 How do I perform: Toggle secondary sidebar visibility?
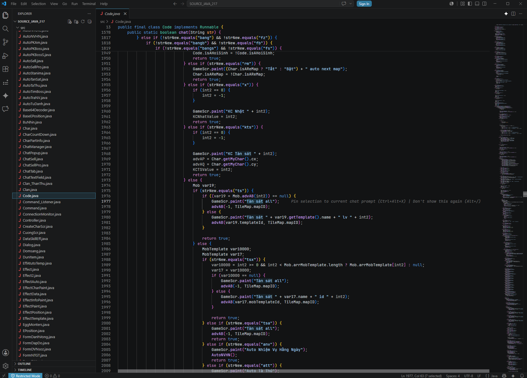coord(484,4)
